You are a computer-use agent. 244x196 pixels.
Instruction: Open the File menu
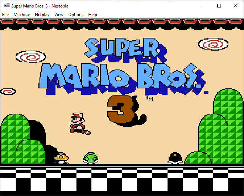coord(5,15)
